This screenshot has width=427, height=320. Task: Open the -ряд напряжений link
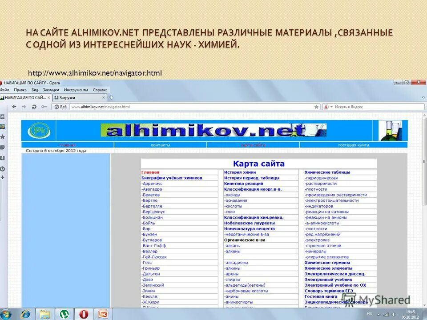[x=322, y=234]
